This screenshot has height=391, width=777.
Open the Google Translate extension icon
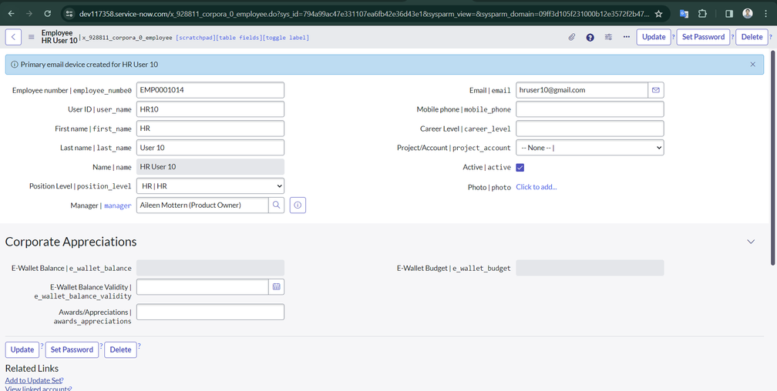pyautogui.click(x=684, y=14)
